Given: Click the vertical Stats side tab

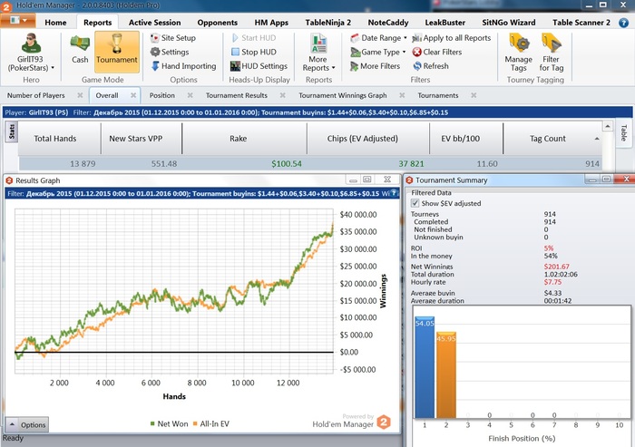Looking at the screenshot, I should pyautogui.click(x=11, y=131).
